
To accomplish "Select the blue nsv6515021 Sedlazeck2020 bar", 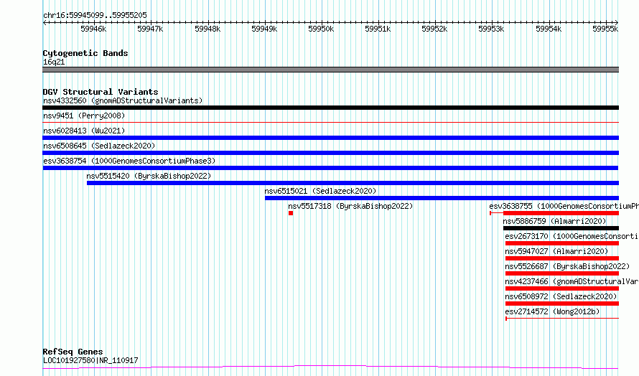I will 442,198.
